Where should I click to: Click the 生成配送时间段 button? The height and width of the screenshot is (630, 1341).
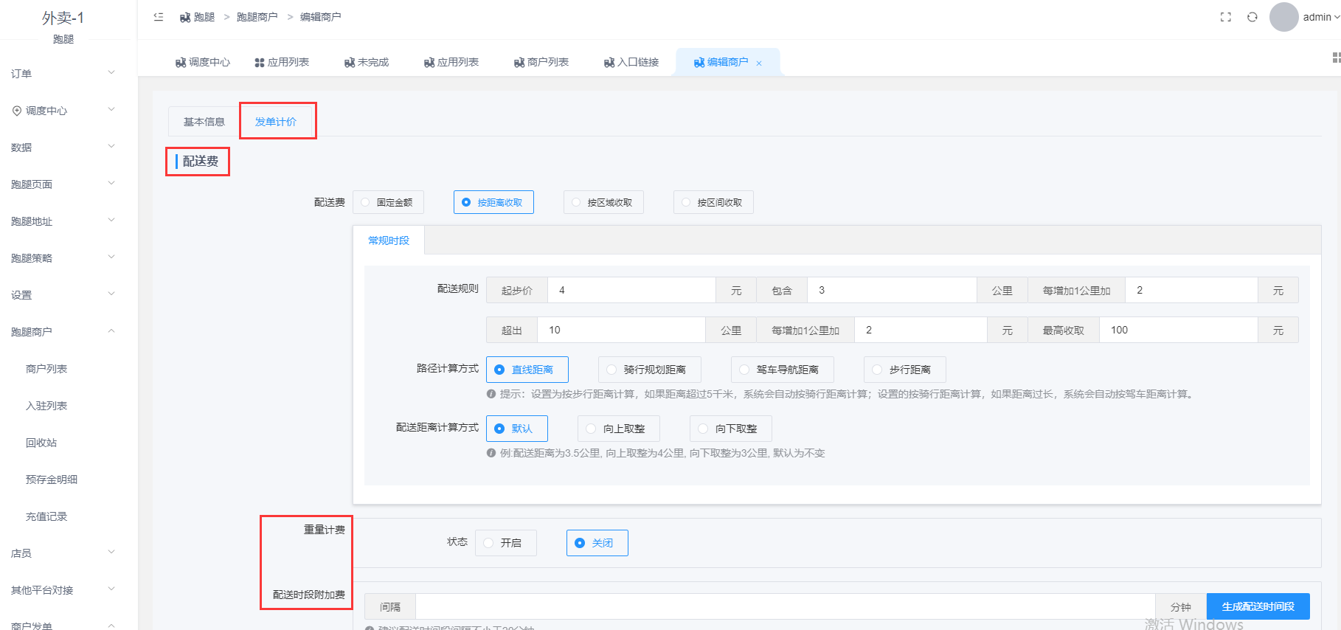[1258, 606]
